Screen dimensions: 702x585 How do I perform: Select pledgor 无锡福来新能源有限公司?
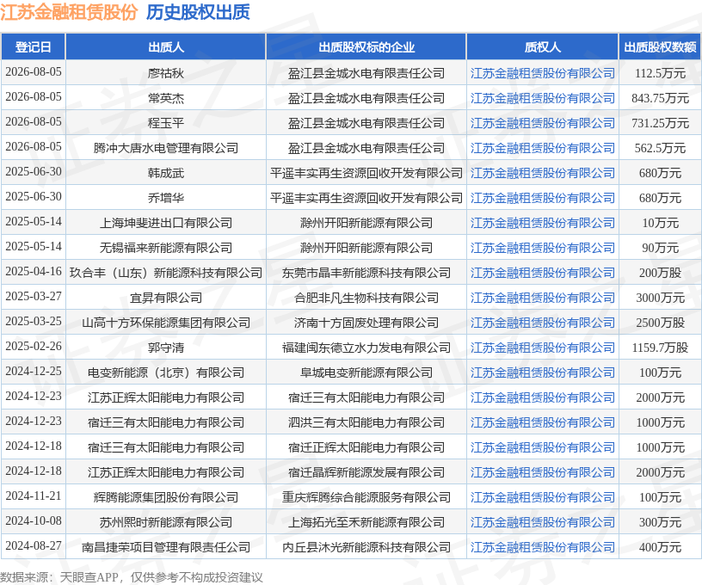pyautogui.click(x=166, y=248)
